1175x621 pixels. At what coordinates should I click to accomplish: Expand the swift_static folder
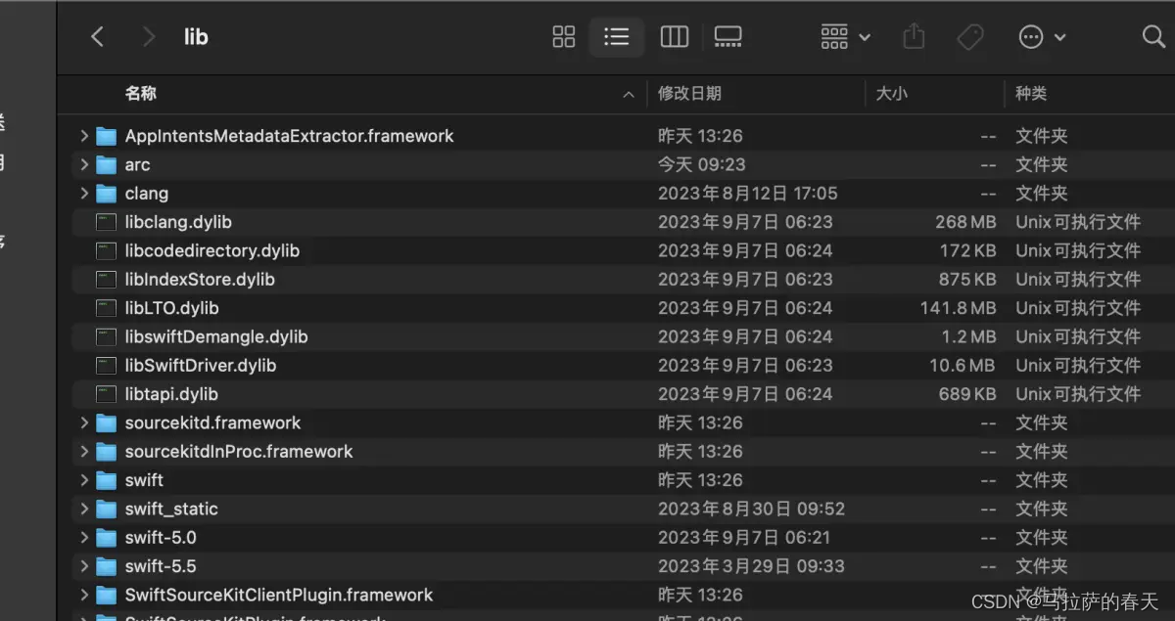pyautogui.click(x=84, y=509)
